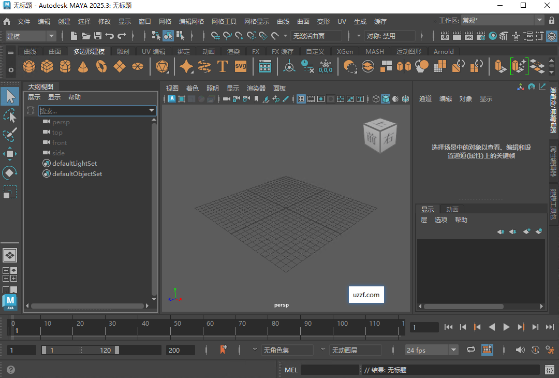
Task: Open the 网格 menu
Action: [165, 21]
